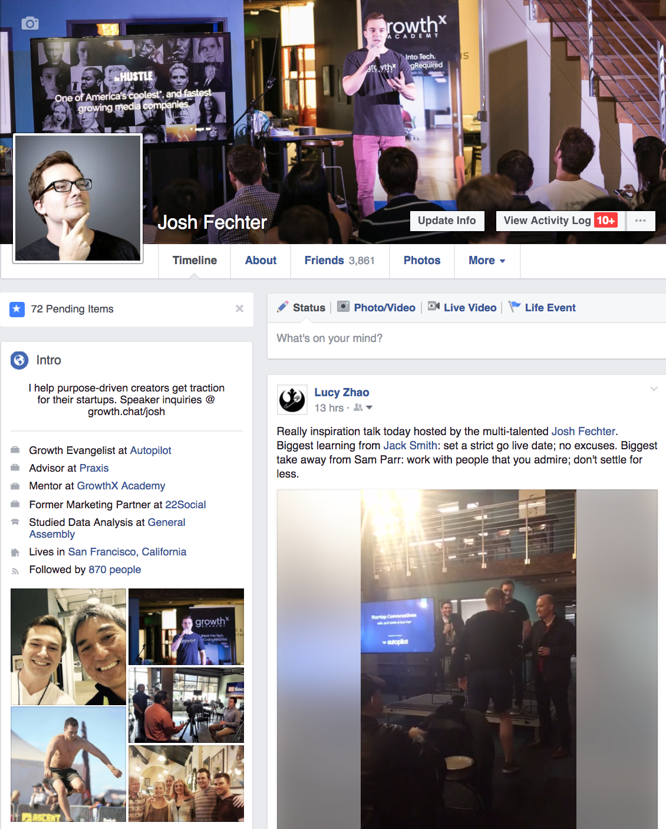The image size is (666, 829).
Task: Start a Live Video
Action: pyautogui.click(x=462, y=308)
